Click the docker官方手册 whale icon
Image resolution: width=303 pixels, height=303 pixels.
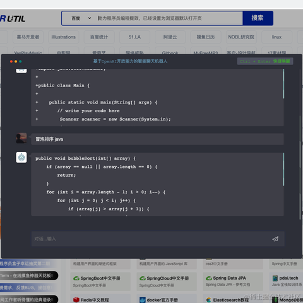coord(143,300)
